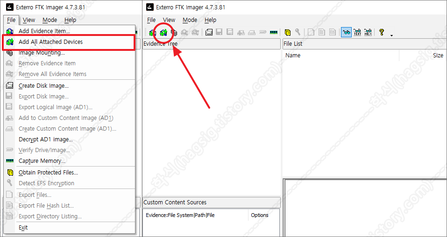This screenshot has width=447, height=237.
Task: Click the Add to Custom Content Image toolbar icon
Action: [x=241, y=32]
